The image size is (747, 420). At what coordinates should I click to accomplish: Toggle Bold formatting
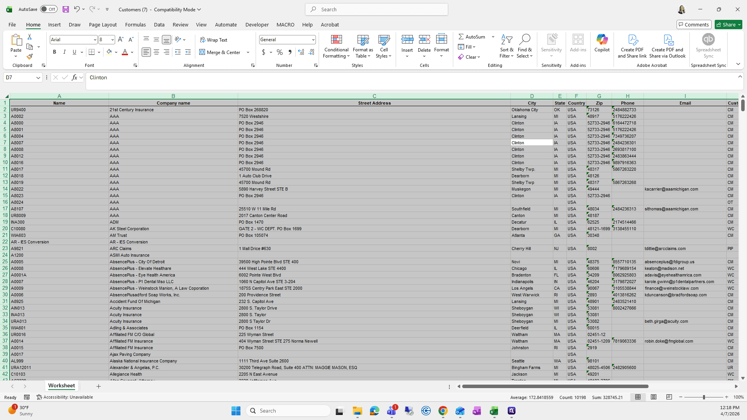pos(54,52)
